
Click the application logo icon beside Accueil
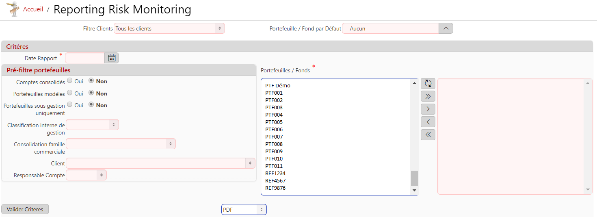pos(13,9)
